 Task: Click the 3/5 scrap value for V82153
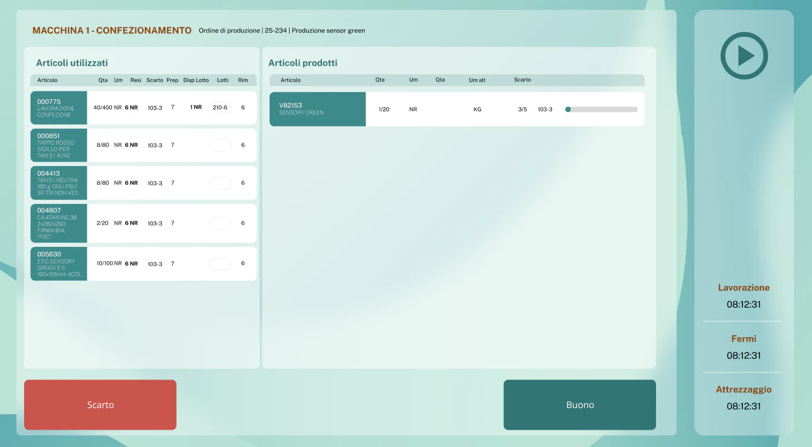[522, 109]
